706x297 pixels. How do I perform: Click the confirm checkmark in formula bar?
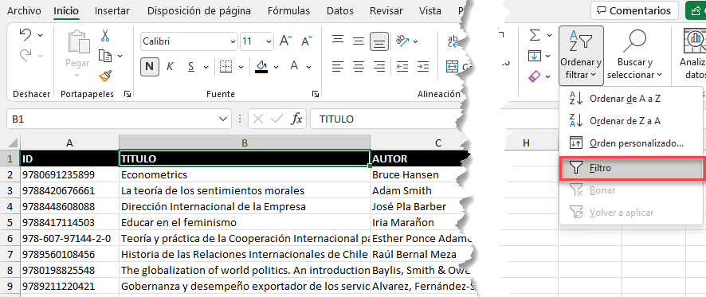click(277, 119)
